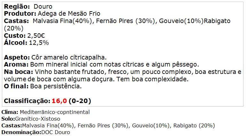The width and height of the screenshot is (246, 136).
Task: Click the text 'Boa persistência.'
Action: 56,86
